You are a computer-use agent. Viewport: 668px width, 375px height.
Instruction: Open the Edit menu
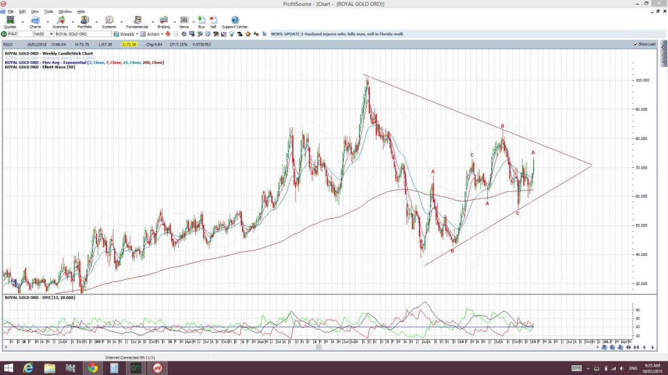[22, 12]
